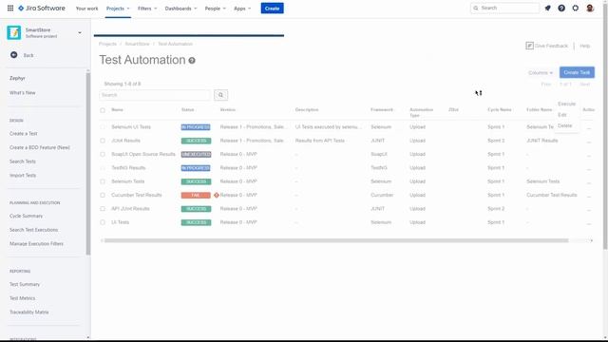Open the user profile avatar

pos(590,9)
